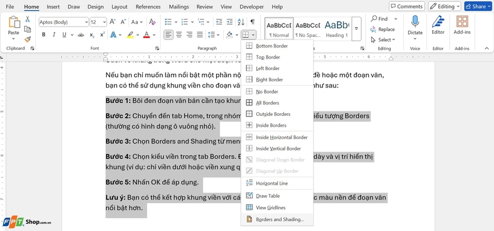Expand the Styles gallery more arrow
494x231 pixels.
[x=356, y=28]
